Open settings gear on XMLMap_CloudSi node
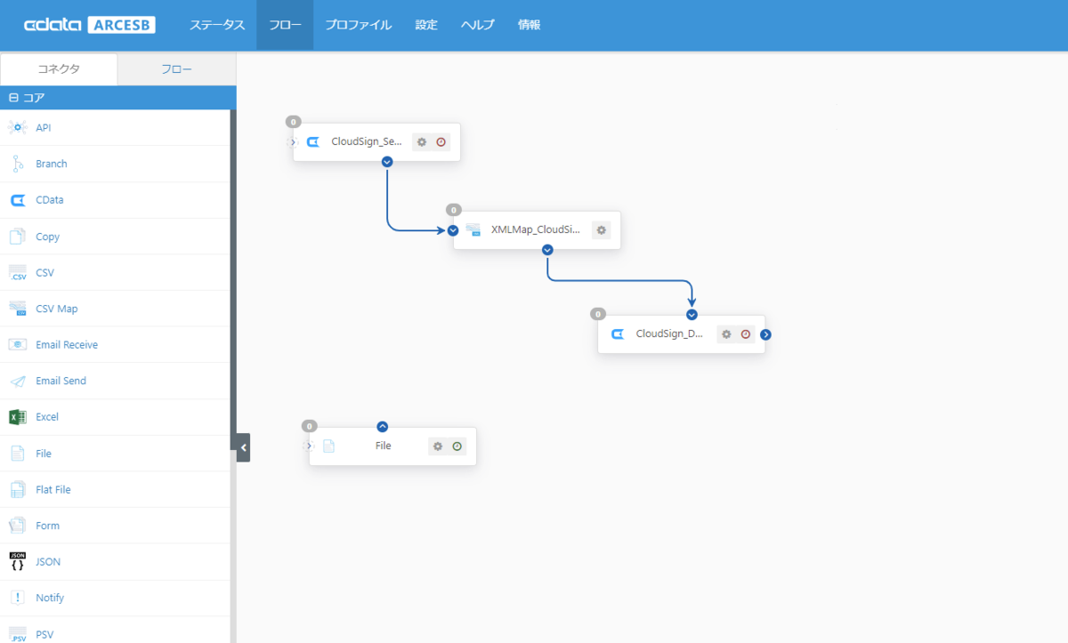This screenshot has width=1068, height=643. [x=602, y=230]
